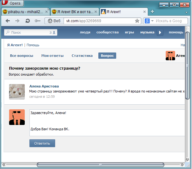This screenshot has height=169, width=192.
Task: Open the 'сообщества' header link
Action: click(x=107, y=32)
